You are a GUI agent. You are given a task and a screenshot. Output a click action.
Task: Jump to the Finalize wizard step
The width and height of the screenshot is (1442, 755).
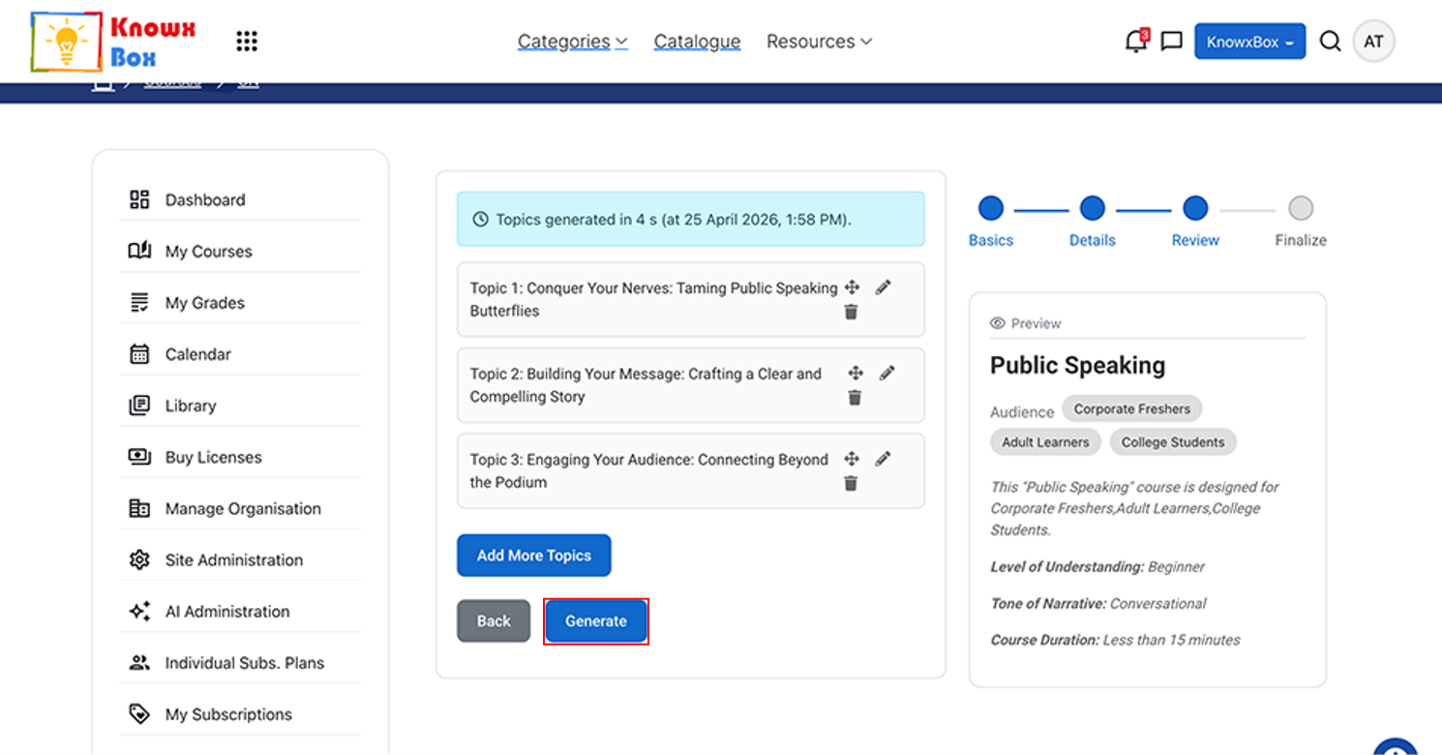[x=1301, y=222]
